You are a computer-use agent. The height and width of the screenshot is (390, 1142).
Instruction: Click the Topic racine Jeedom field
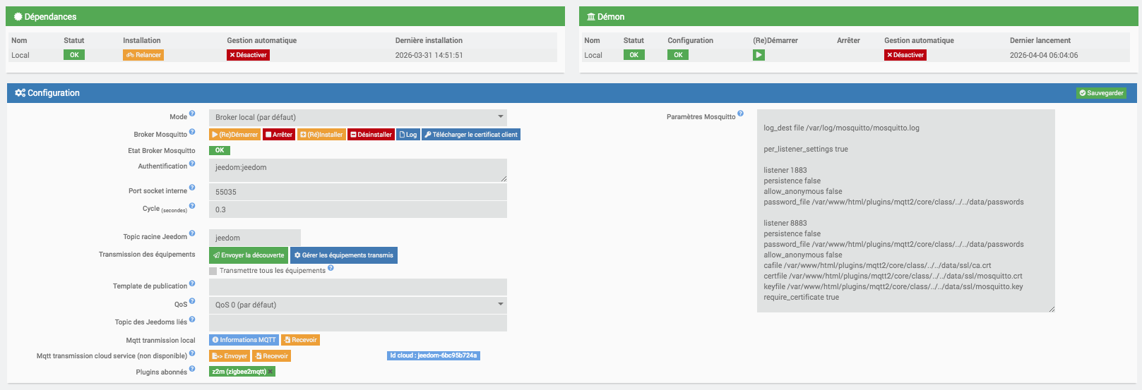click(255, 238)
